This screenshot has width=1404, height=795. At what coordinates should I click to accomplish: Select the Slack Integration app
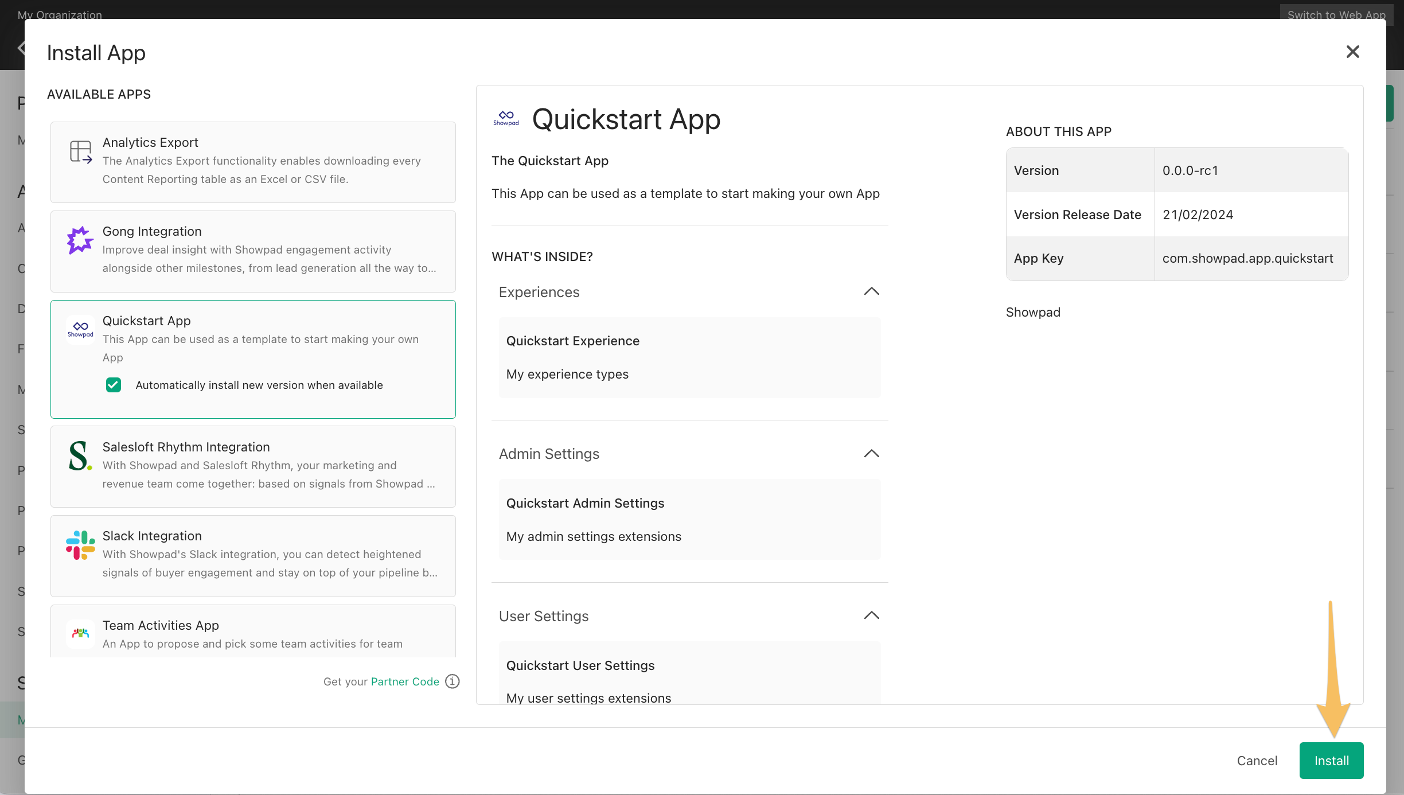pos(253,556)
